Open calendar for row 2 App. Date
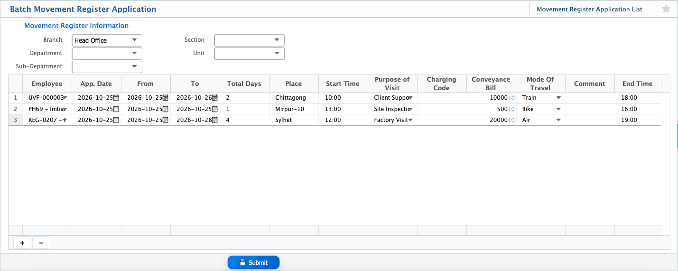 (116, 109)
